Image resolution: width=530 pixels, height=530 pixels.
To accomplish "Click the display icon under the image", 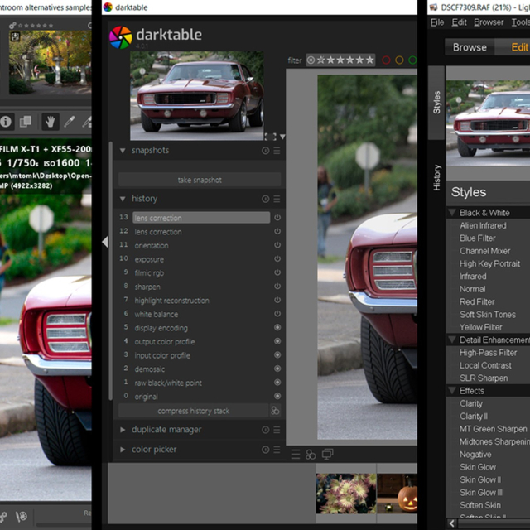I will (327, 454).
